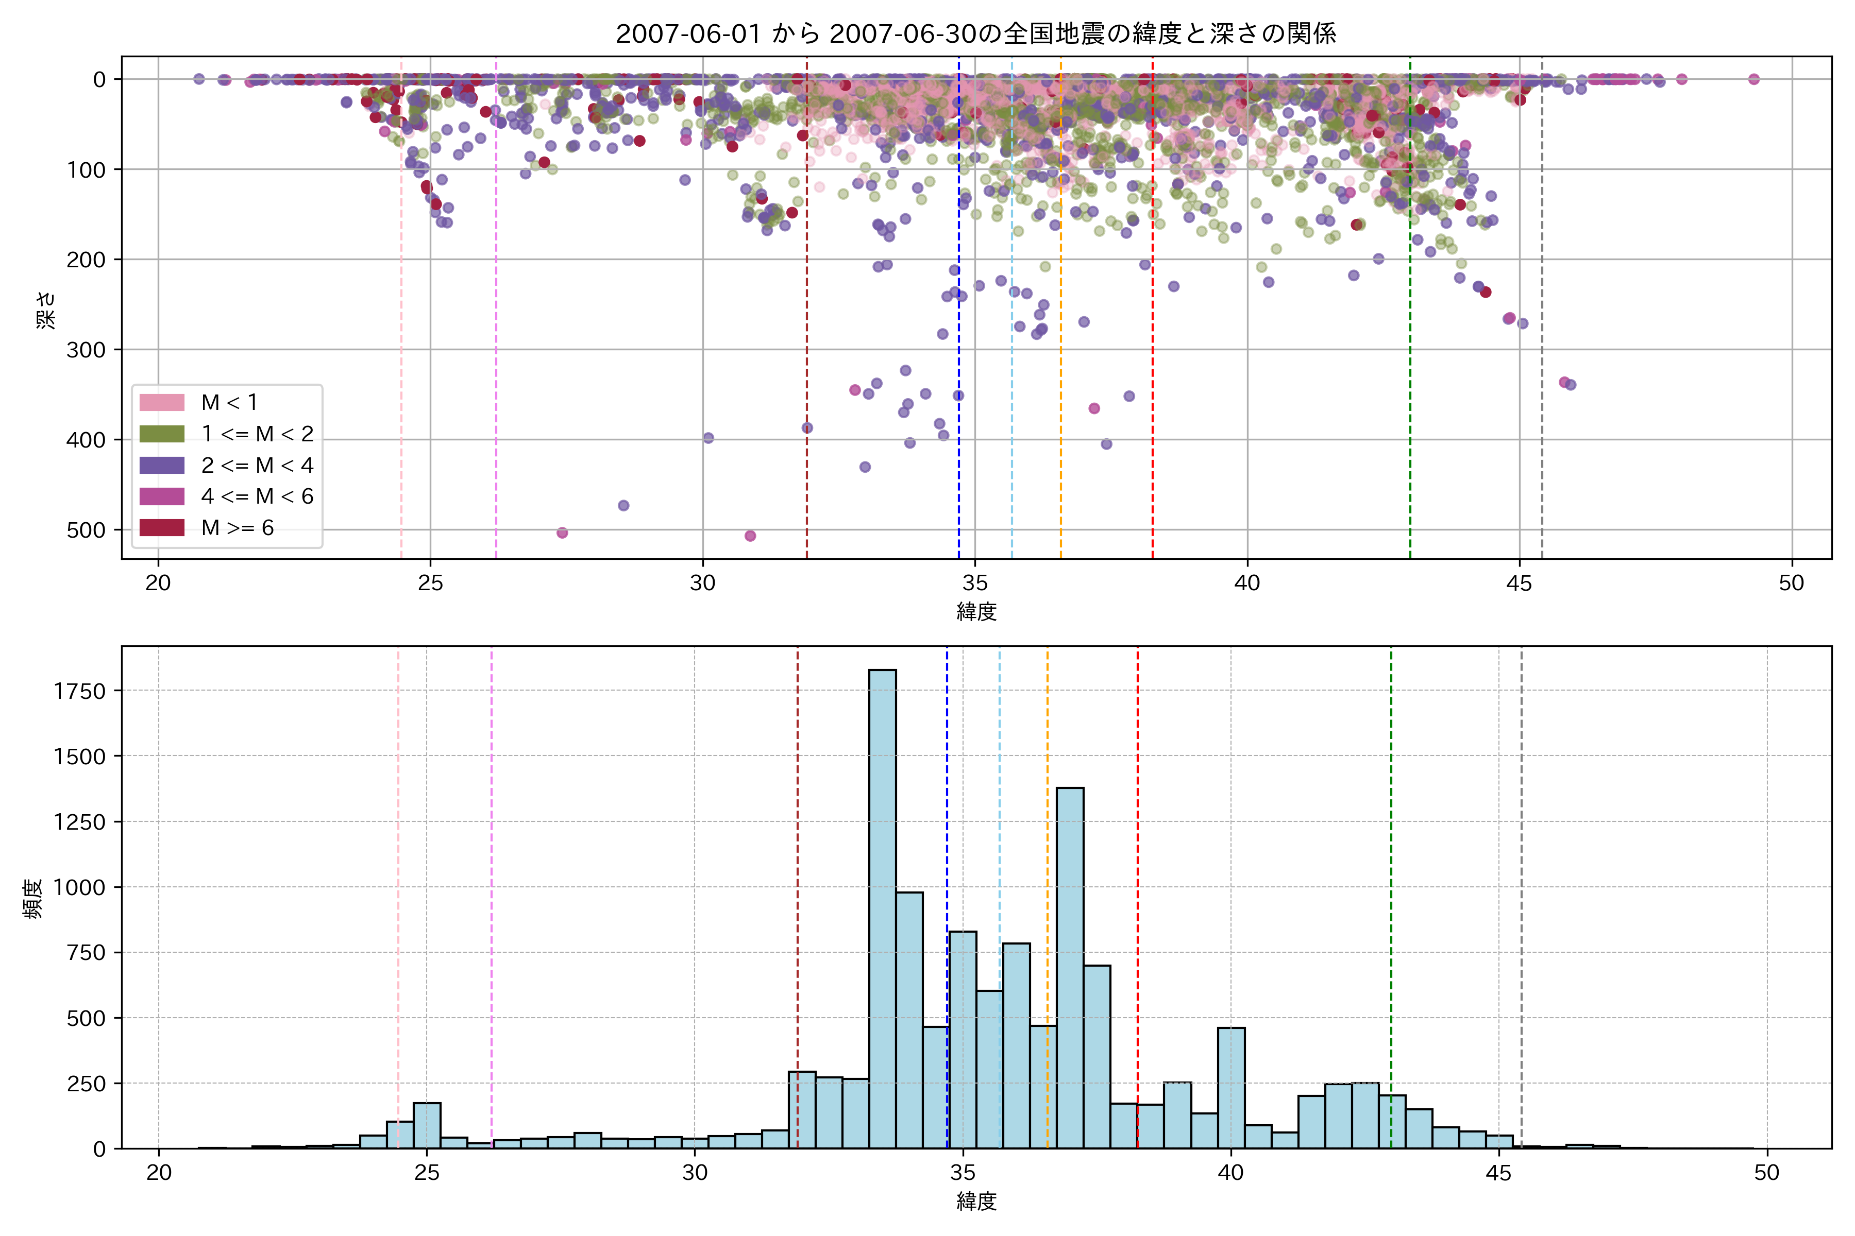Click the 500 tick label on depth axis

pyautogui.click(x=85, y=530)
